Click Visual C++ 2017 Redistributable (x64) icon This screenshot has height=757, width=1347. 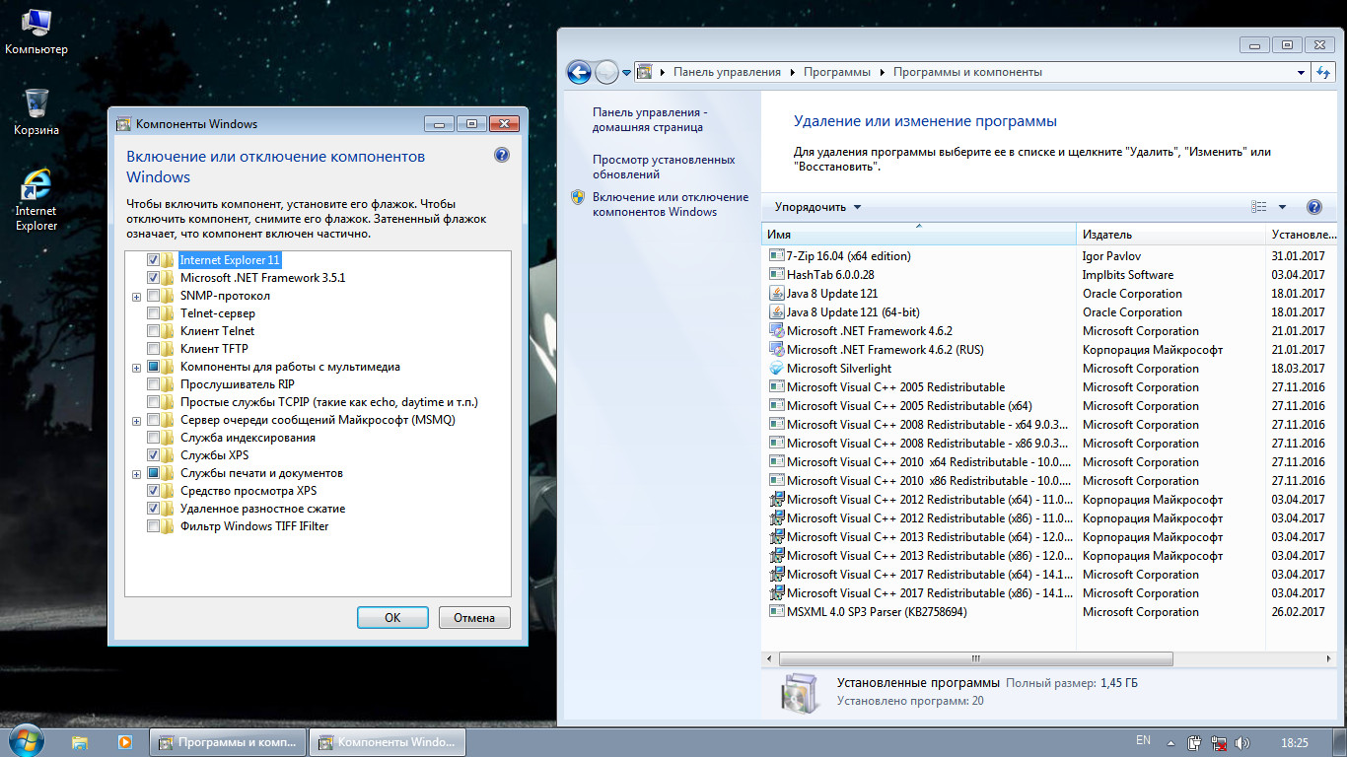point(776,575)
